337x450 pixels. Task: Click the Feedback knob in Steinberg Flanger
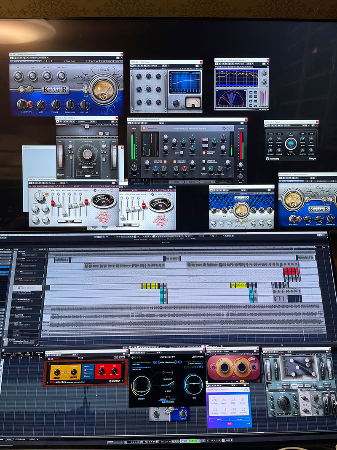(279, 139)
